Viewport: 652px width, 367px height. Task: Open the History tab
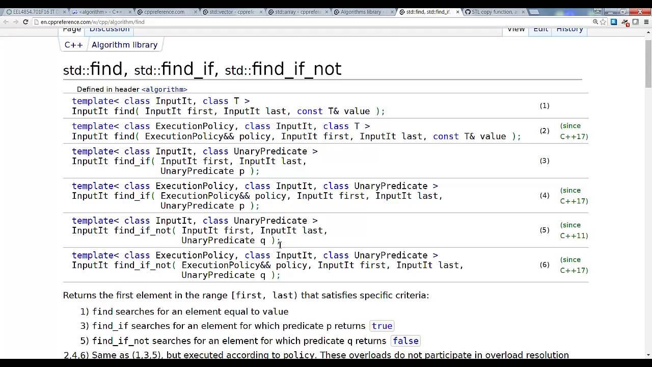[x=569, y=30]
